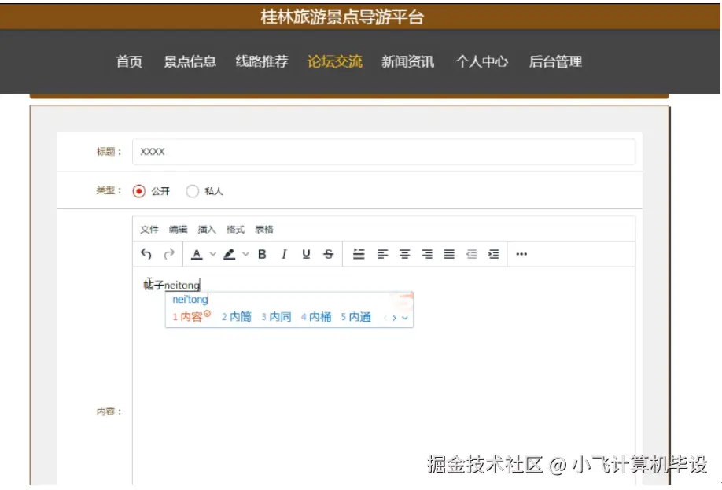
Task: Open the 插入 menu in the editor
Action: pos(206,229)
